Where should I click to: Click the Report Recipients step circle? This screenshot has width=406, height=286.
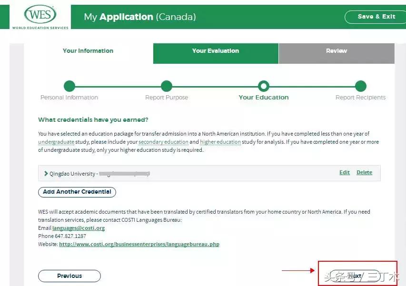(361, 86)
